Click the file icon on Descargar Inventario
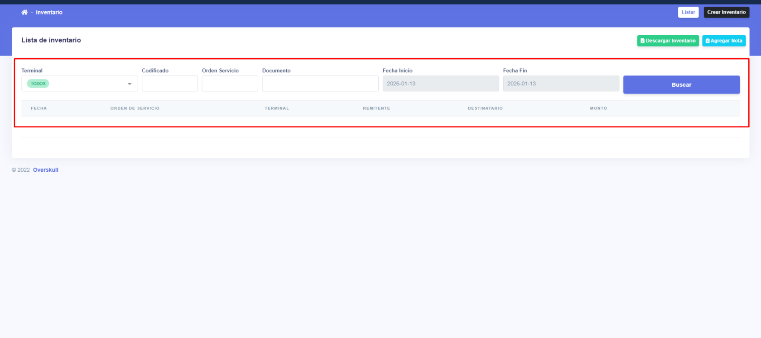 642,41
